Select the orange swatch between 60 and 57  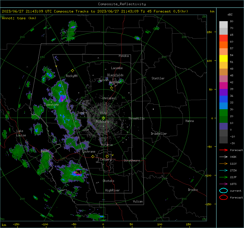tap(223, 45)
